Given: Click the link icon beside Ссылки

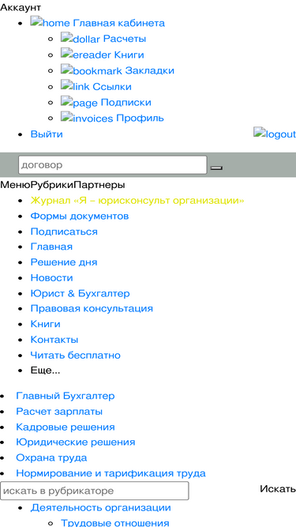Looking at the screenshot, I should click(x=75, y=85).
